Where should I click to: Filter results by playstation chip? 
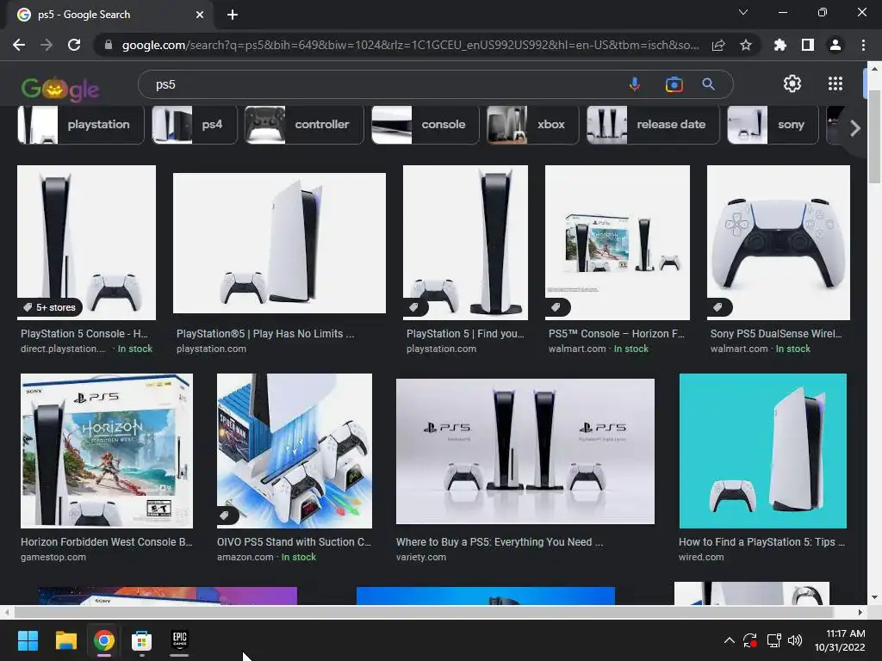[x=80, y=125]
